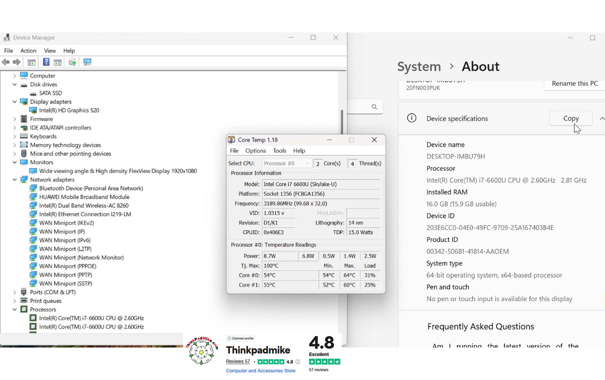Click the info icon beside Device specifications
The width and height of the screenshot is (605, 380).
click(412, 118)
